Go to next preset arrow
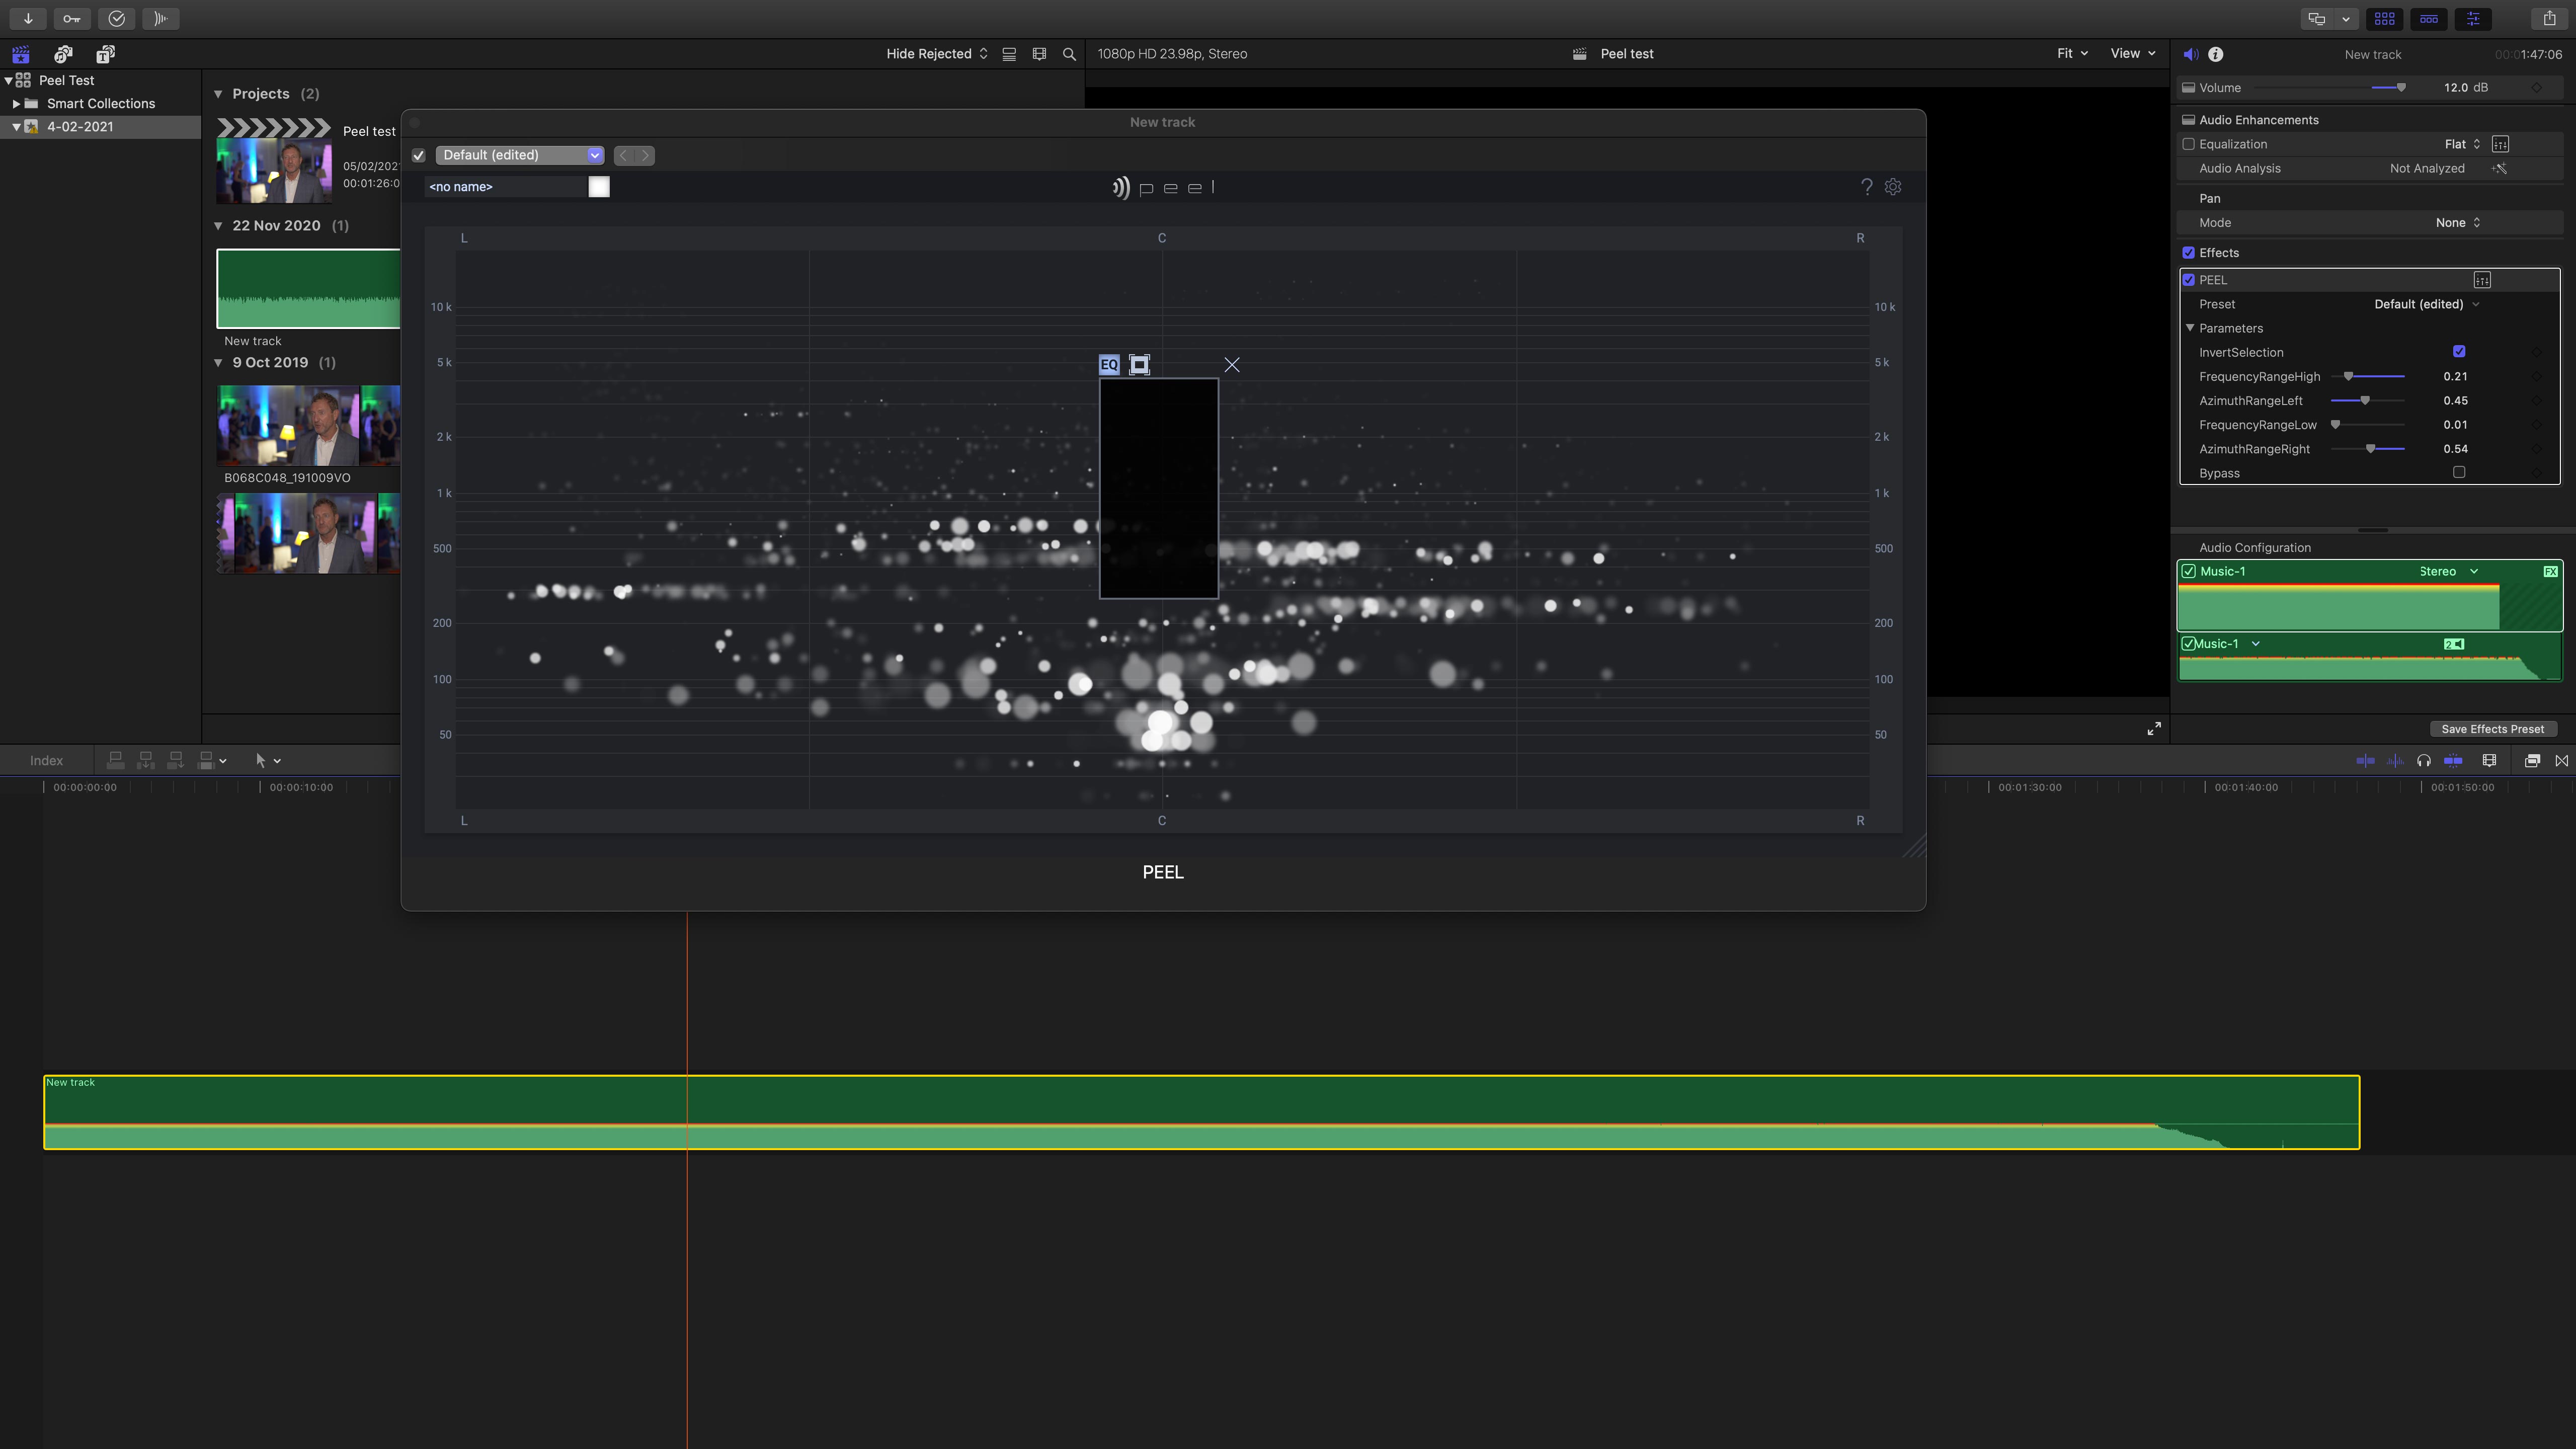2576x1449 pixels. coord(645,155)
